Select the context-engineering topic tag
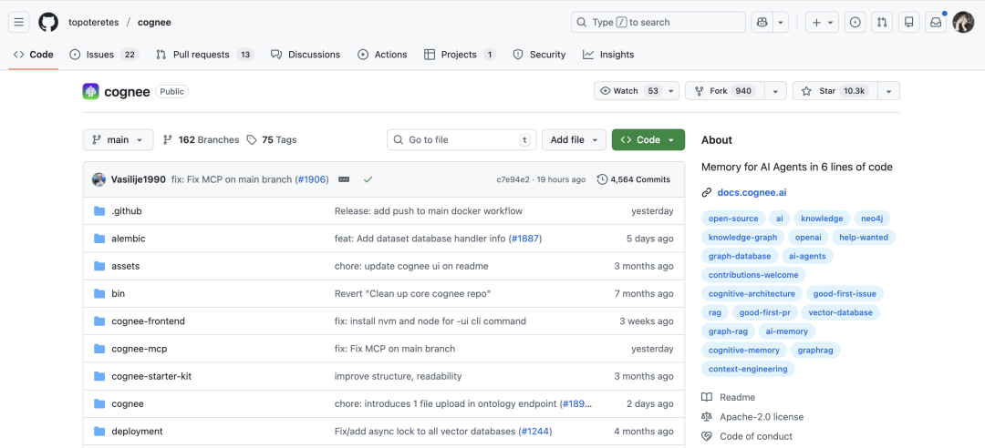The height and width of the screenshot is (448, 985). click(x=748, y=369)
